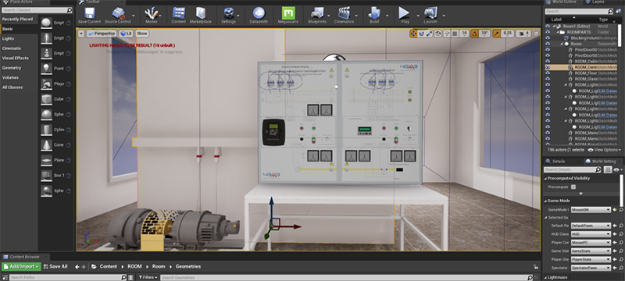Click the Blueprints toolbar icon
Image resolution: width=625 pixels, height=281 pixels.
(x=317, y=13)
